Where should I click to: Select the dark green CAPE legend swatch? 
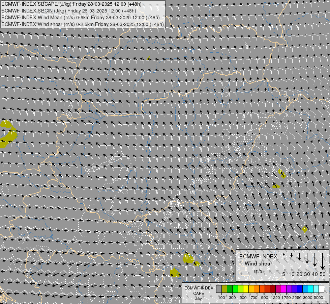coord(230,289)
